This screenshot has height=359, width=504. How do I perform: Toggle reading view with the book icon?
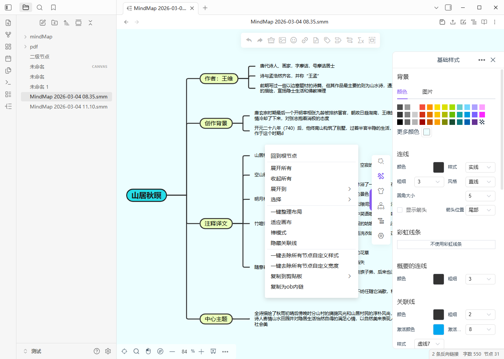[x=484, y=22]
